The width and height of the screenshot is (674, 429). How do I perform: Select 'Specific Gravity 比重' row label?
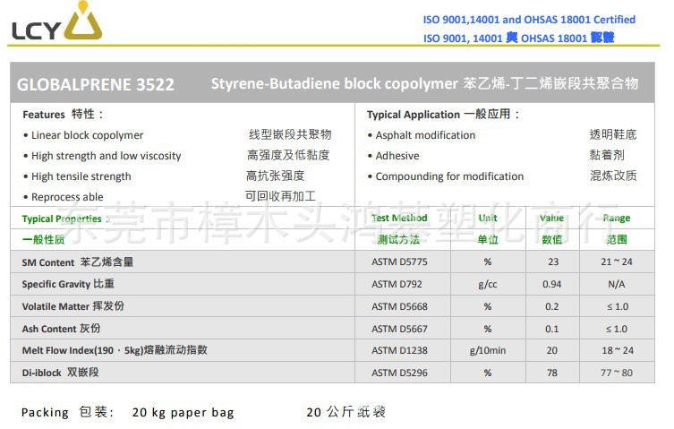click(x=68, y=284)
